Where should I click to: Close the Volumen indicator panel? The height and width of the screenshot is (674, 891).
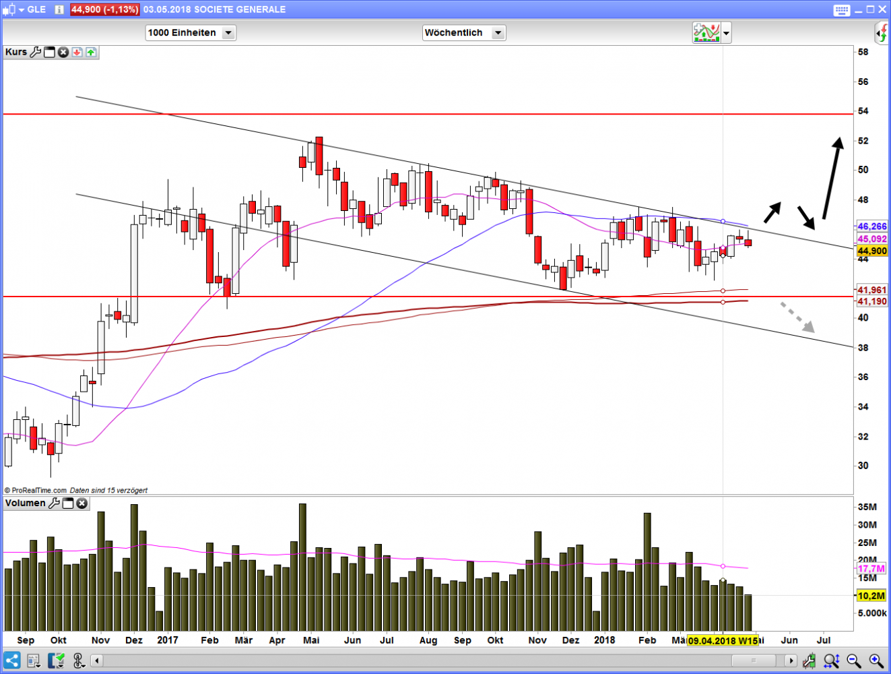click(x=81, y=503)
